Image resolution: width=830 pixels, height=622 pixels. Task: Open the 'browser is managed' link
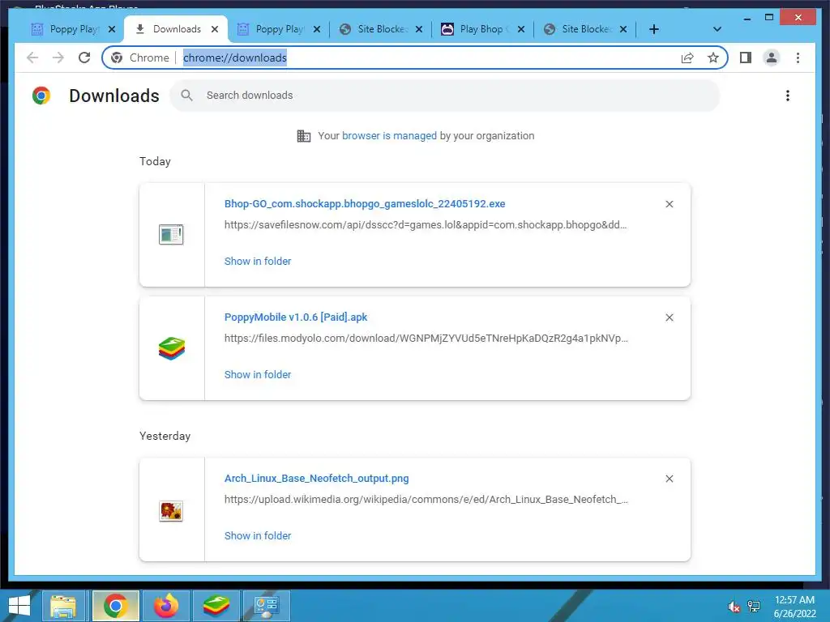click(x=389, y=136)
